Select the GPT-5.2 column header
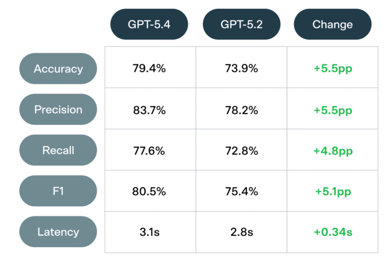The image size is (391, 261). point(241,25)
